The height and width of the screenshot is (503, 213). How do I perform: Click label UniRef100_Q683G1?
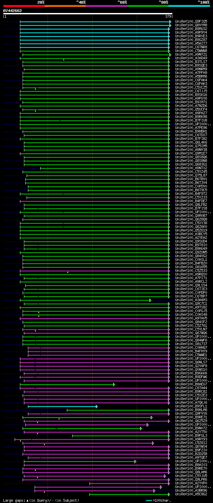tap(191, 164)
